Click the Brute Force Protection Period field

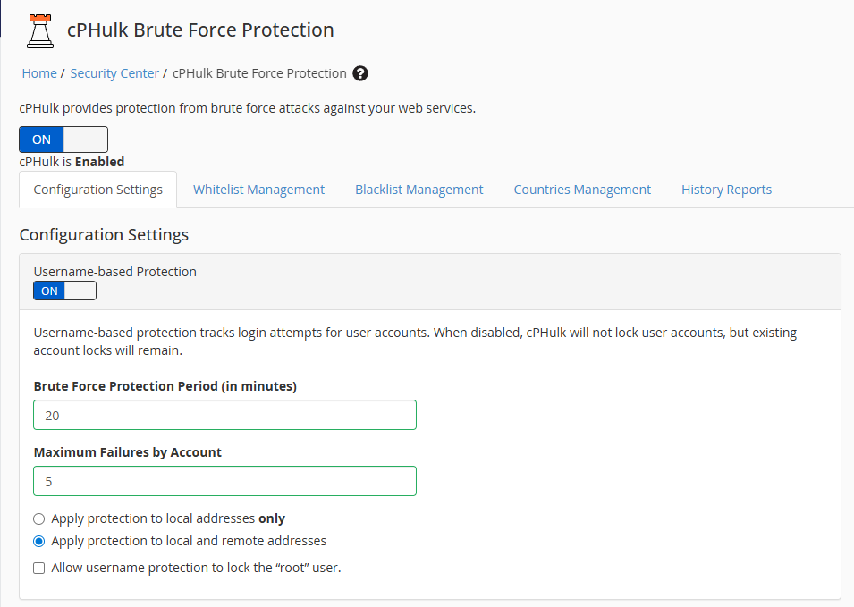pos(224,415)
